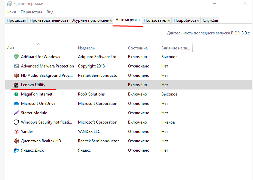Select the MegaFon Internet entry
Image resolution: width=253 pixels, height=180 pixels.
[37, 94]
